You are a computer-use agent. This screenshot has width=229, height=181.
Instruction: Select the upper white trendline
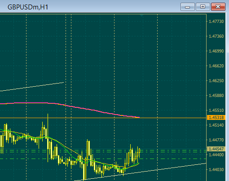pos(32,87)
